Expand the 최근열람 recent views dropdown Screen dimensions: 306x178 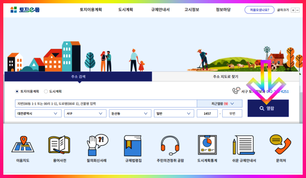click(x=220, y=104)
